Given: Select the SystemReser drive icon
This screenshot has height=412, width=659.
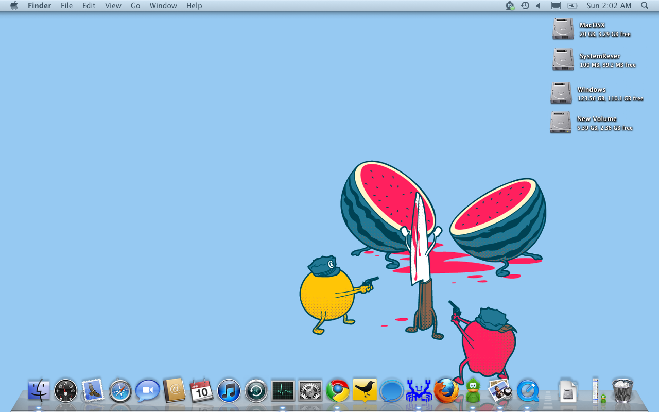Looking at the screenshot, I should [x=563, y=59].
